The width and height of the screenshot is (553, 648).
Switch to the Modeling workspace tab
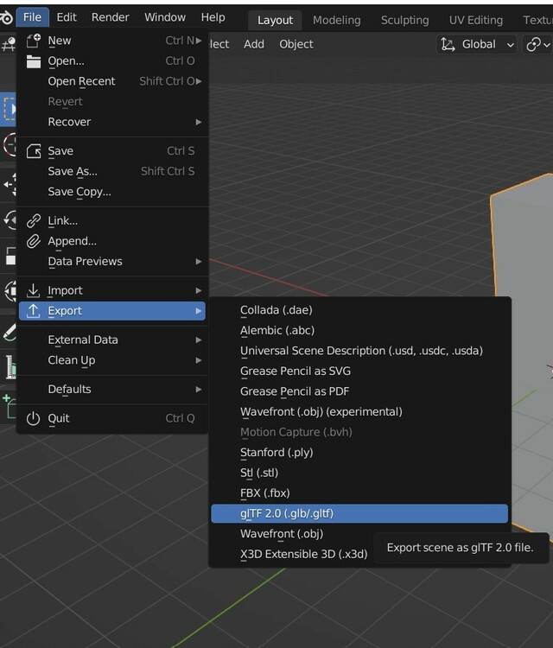337,20
